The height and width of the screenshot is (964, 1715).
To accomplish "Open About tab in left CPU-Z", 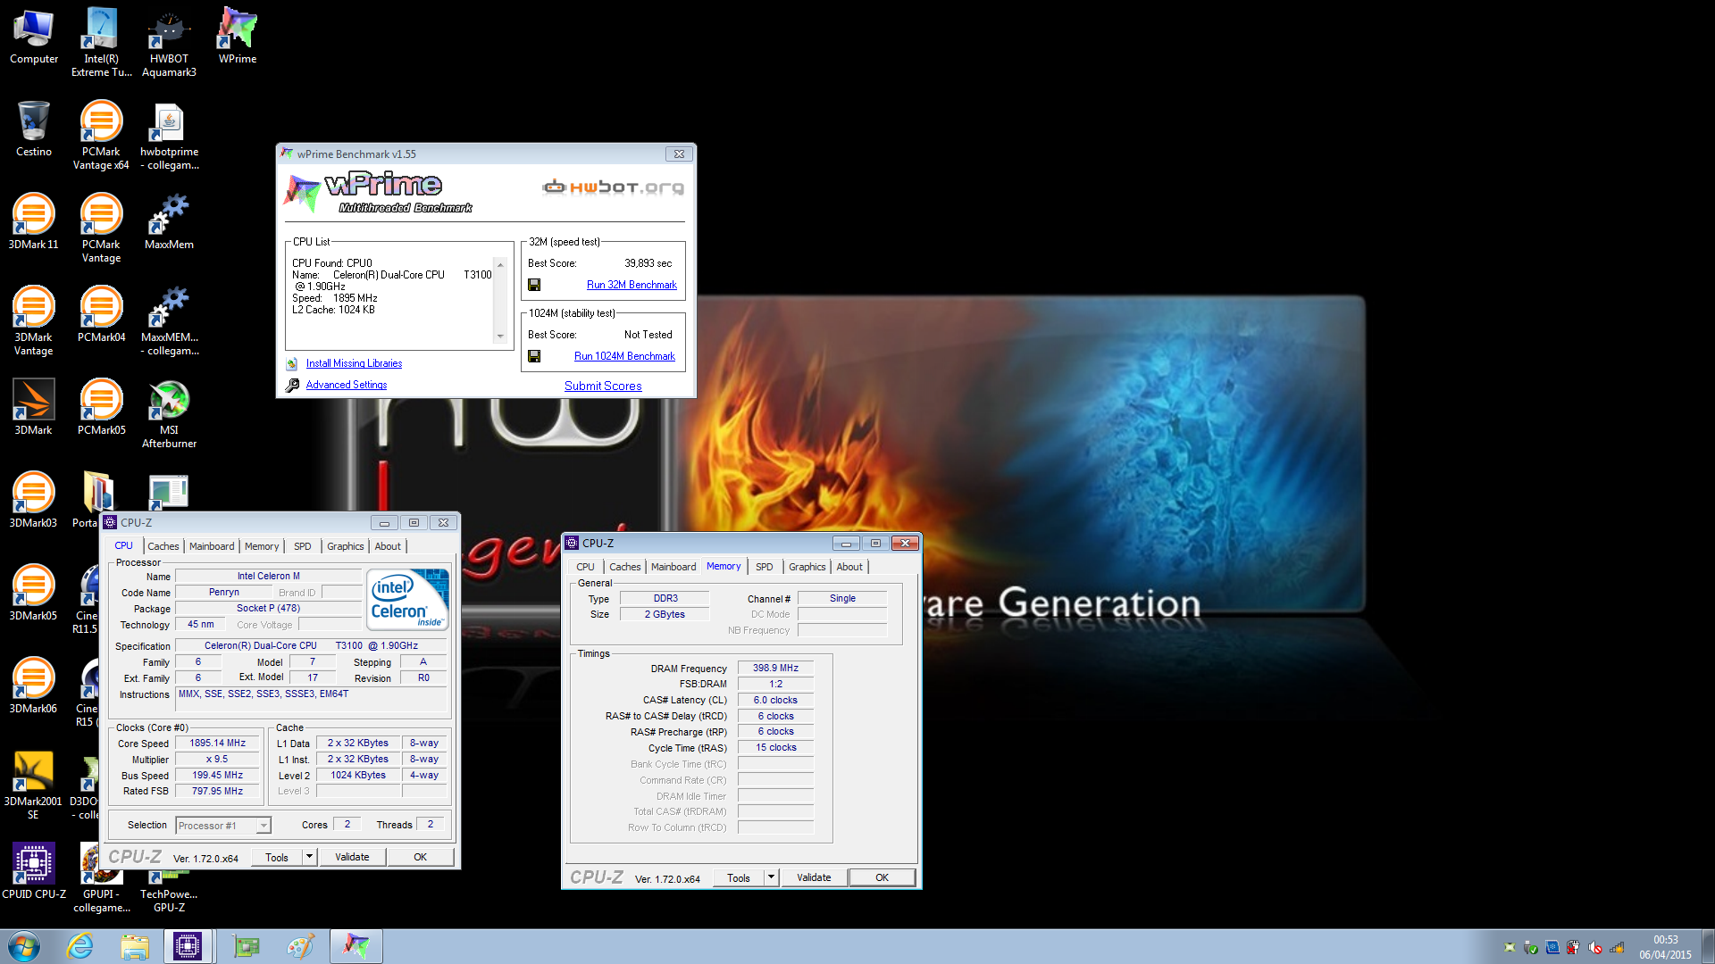I will click(x=388, y=546).
